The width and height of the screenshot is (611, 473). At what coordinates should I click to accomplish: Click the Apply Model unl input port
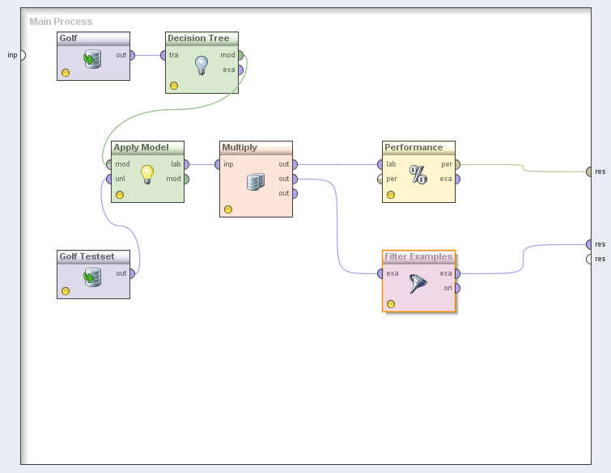[x=108, y=179]
